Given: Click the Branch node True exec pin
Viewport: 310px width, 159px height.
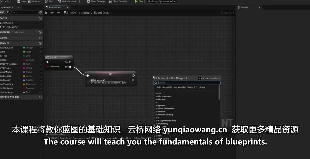Looking at the screenshot, I should [x=70, y=62].
